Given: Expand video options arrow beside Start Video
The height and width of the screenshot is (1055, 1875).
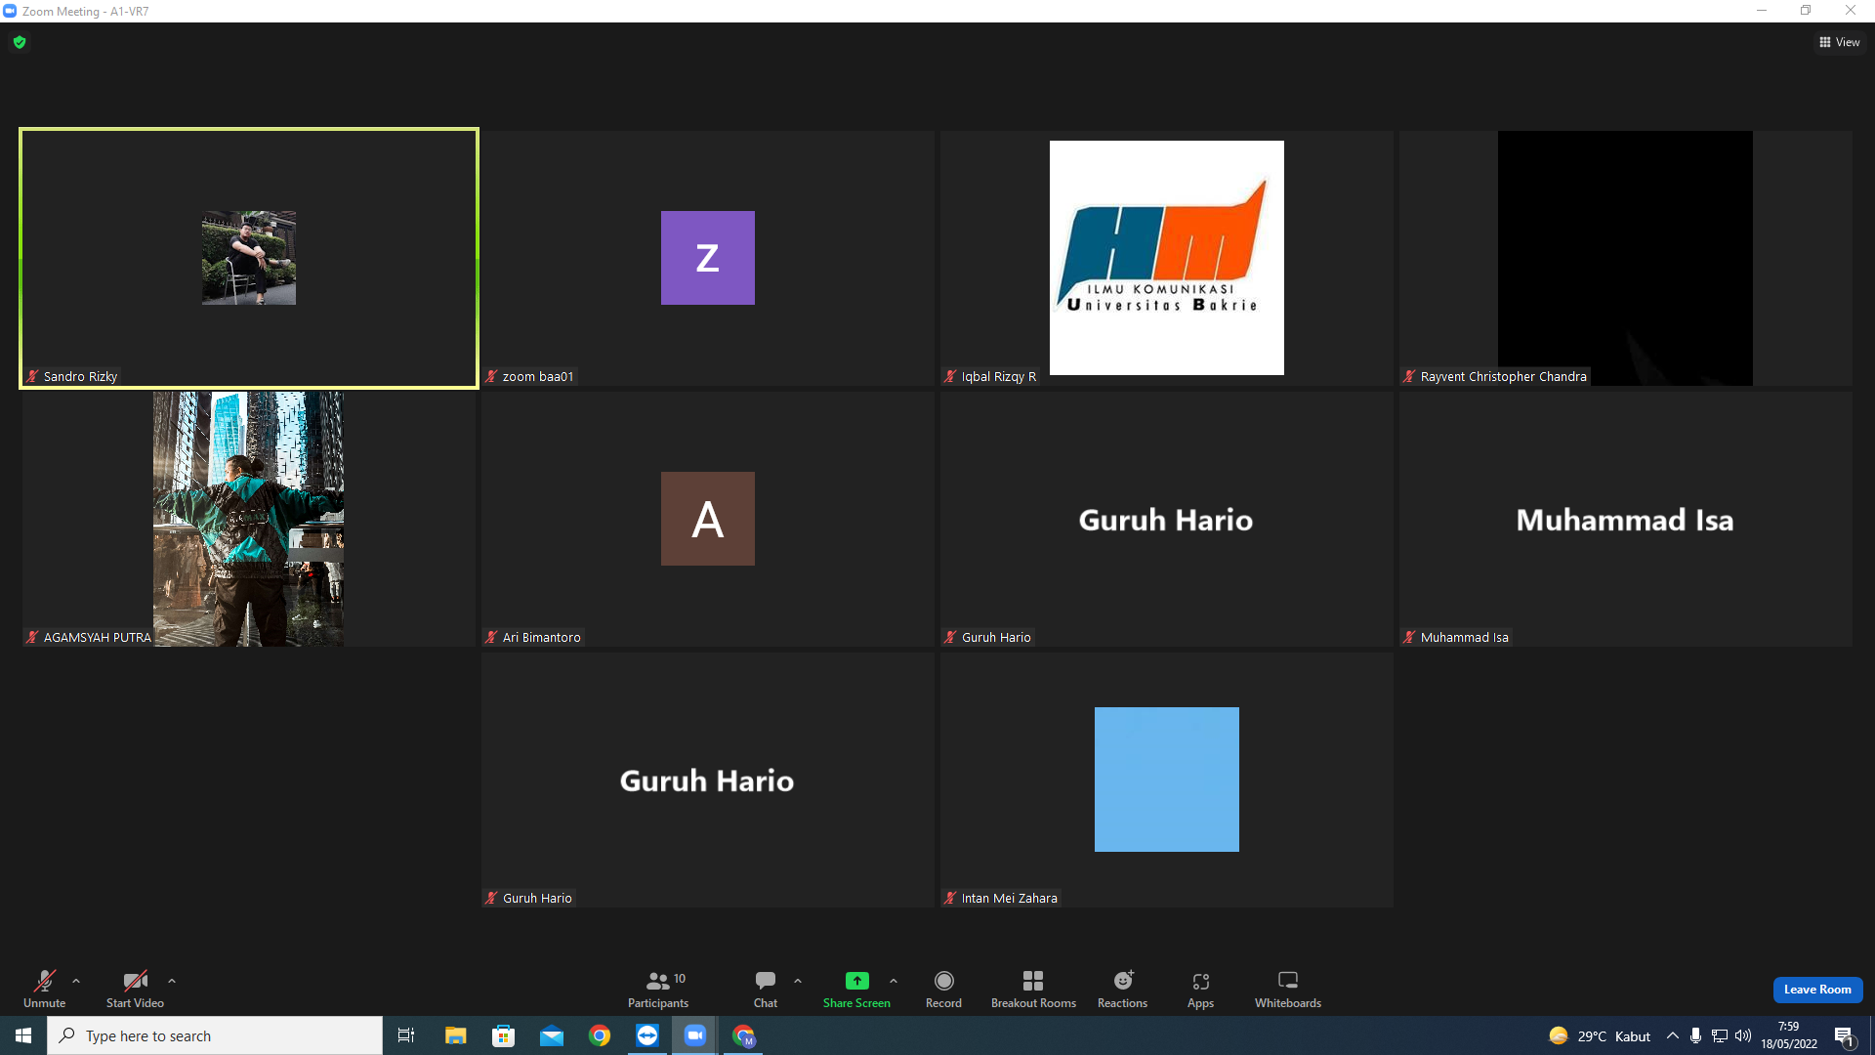Looking at the screenshot, I should [172, 981].
